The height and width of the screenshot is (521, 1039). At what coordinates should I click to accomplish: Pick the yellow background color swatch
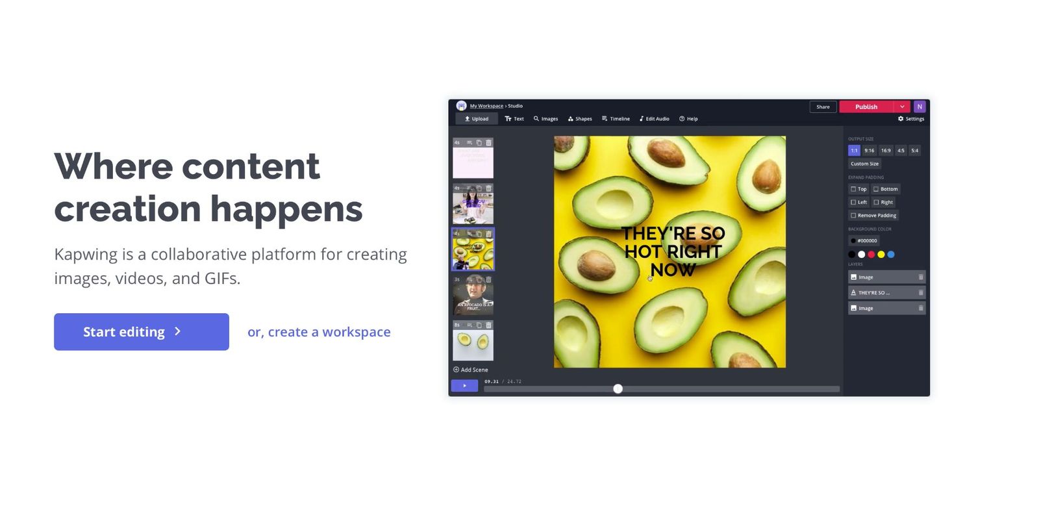tap(881, 255)
